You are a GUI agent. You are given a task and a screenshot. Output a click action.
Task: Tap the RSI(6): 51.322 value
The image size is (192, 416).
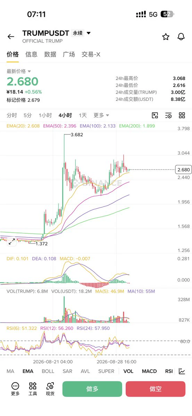(x=22, y=328)
